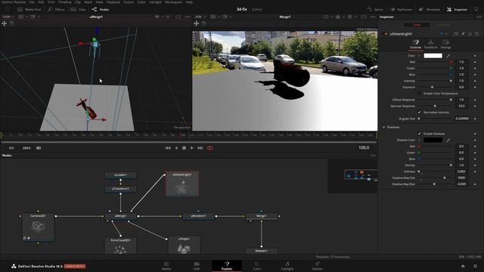Screen dimensions: 484x272
Task: Open the Workspace menu
Action: tap(173, 2)
